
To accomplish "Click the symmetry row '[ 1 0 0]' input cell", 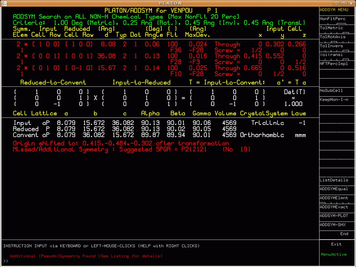I will 46,44.
